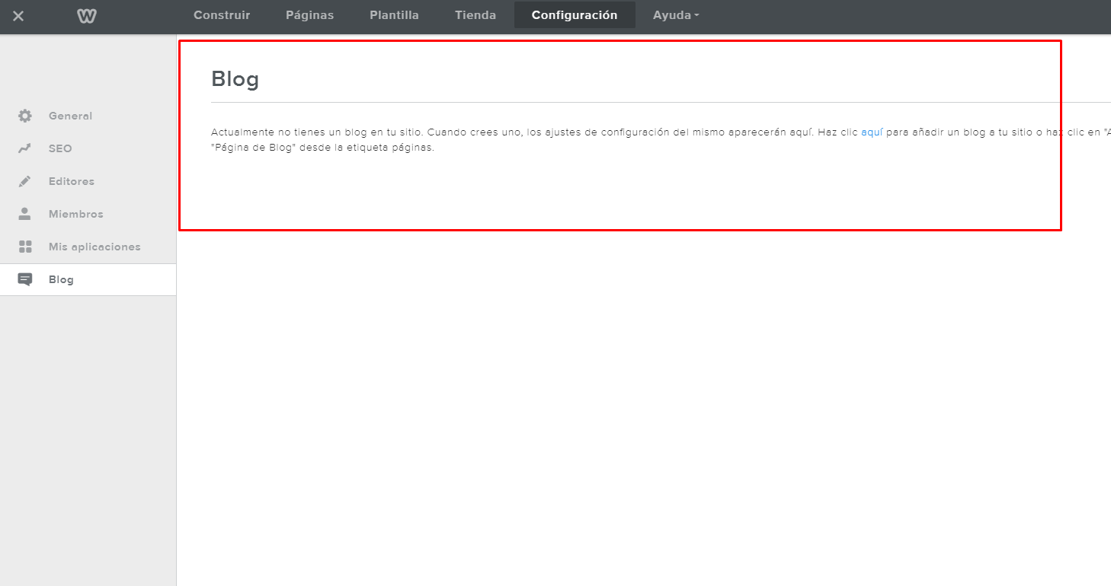Click the General gear icon

point(25,116)
